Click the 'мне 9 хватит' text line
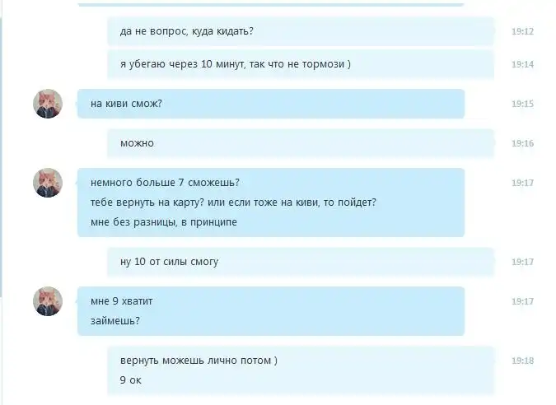 click(121, 301)
